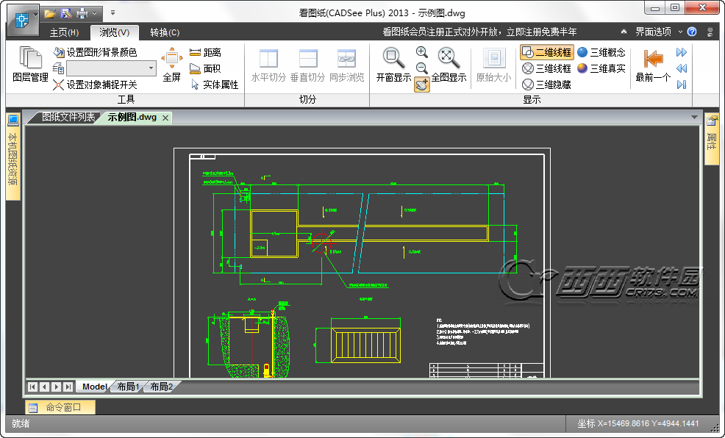
Task: Click the user account icon in the ribbon corner
Action: click(710, 32)
